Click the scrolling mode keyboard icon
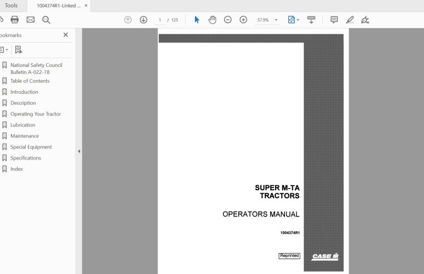 tap(311, 20)
